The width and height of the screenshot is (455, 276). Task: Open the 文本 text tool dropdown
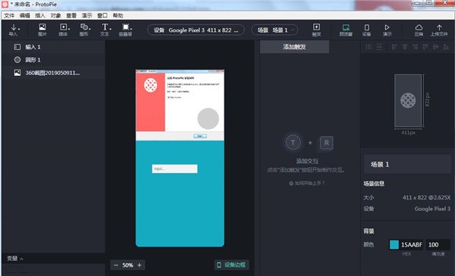[105, 30]
